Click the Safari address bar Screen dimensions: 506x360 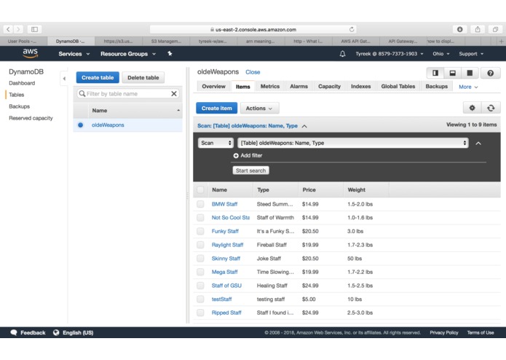(253, 29)
